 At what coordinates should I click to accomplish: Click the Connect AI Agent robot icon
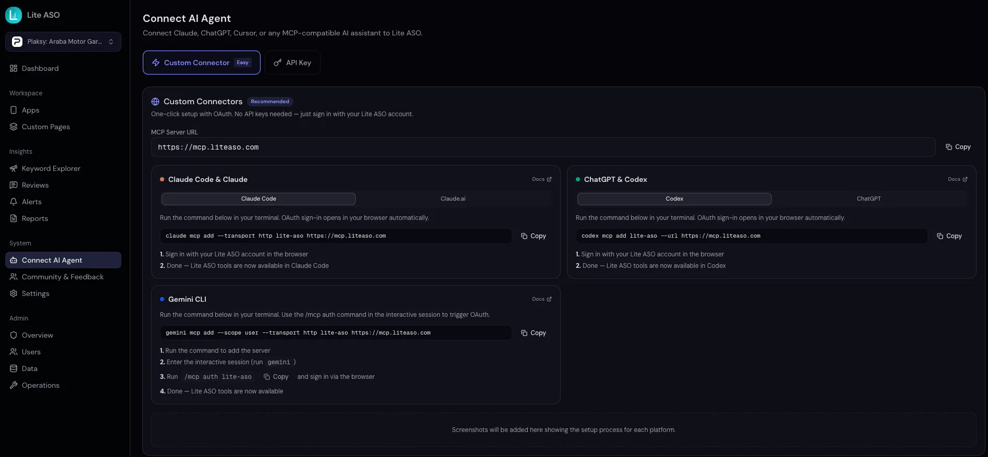[x=14, y=260]
